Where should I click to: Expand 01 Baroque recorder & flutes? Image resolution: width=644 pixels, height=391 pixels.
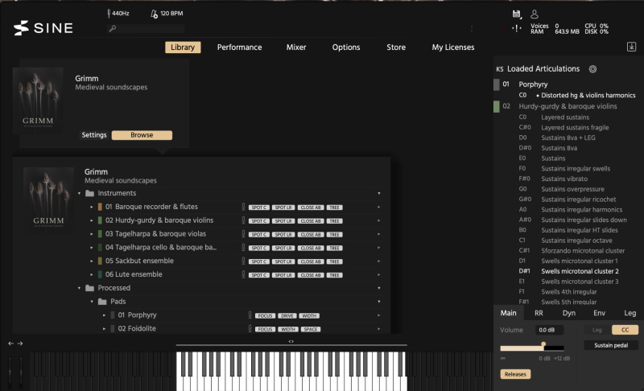click(x=92, y=208)
